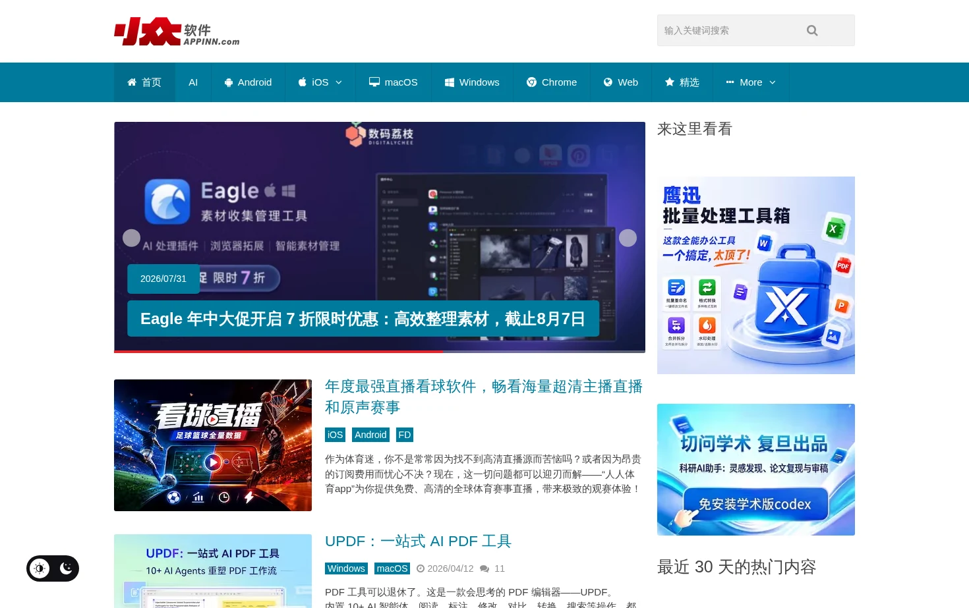
Task: Click the iOS tag on the 看球 article
Action: (335, 435)
